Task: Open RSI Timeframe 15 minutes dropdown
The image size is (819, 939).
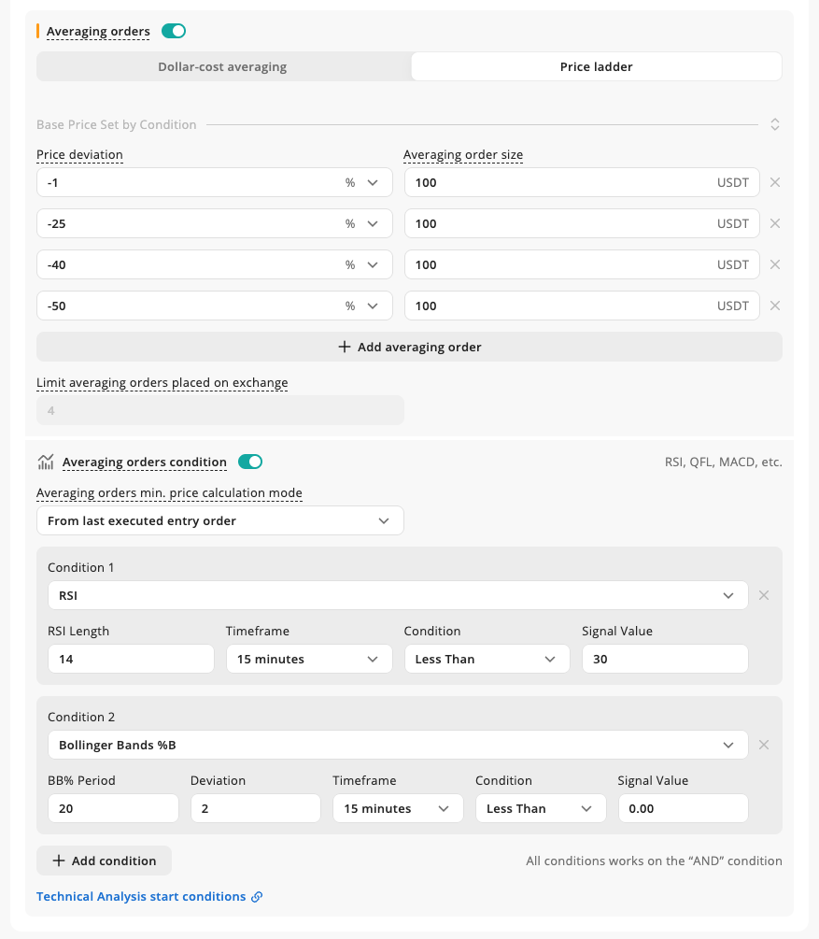Action: (309, 659)
